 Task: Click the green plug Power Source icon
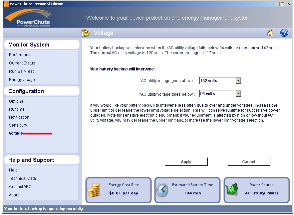point(232,189)
